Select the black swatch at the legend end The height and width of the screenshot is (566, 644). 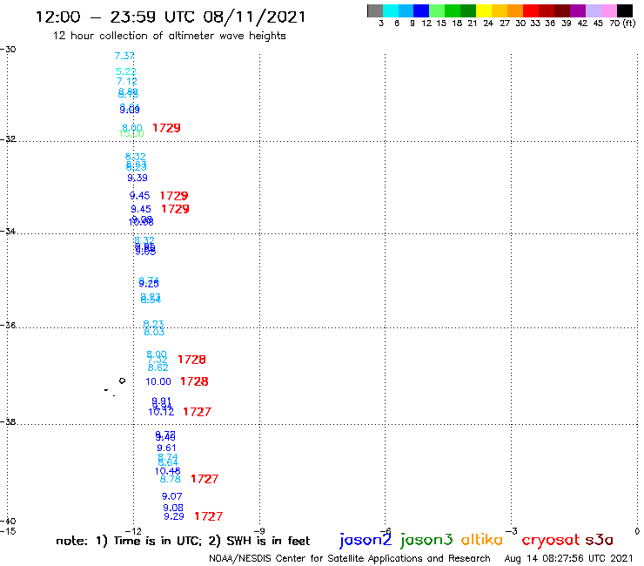coord(625,10)
